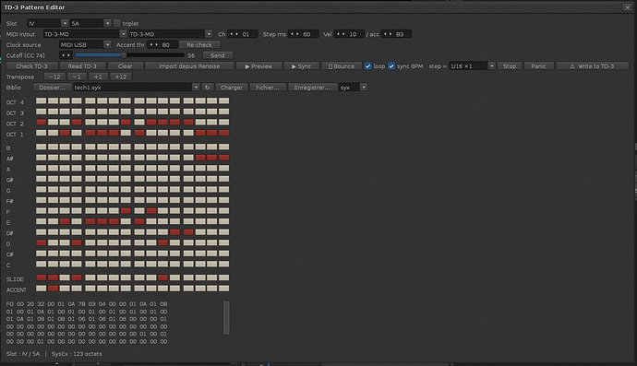Click the Ch value 01 field

pyautogui.click(x=246, y=34)
